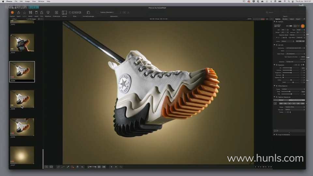Click the EV exposure slider
This screenshot has height=176, width=313.
[x=291, y=68]
